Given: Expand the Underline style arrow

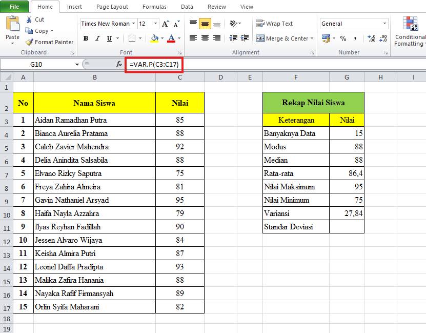Looking at the screenshot, I should [x=117, y=38].
